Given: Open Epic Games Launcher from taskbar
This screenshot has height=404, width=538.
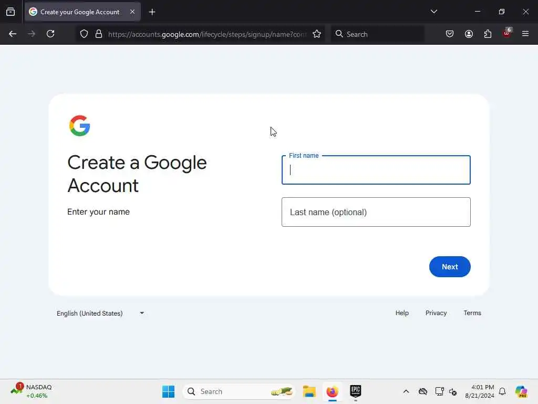Looking at the screenshot, I should tap(356, 391).
